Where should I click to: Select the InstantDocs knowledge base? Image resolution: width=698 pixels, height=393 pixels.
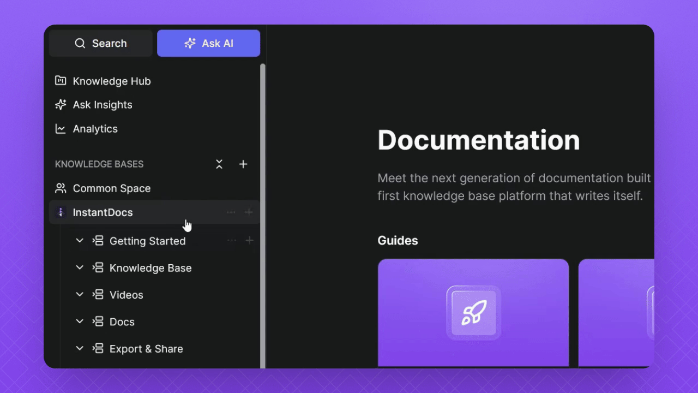pyautogui.click(x=154, y=212)
